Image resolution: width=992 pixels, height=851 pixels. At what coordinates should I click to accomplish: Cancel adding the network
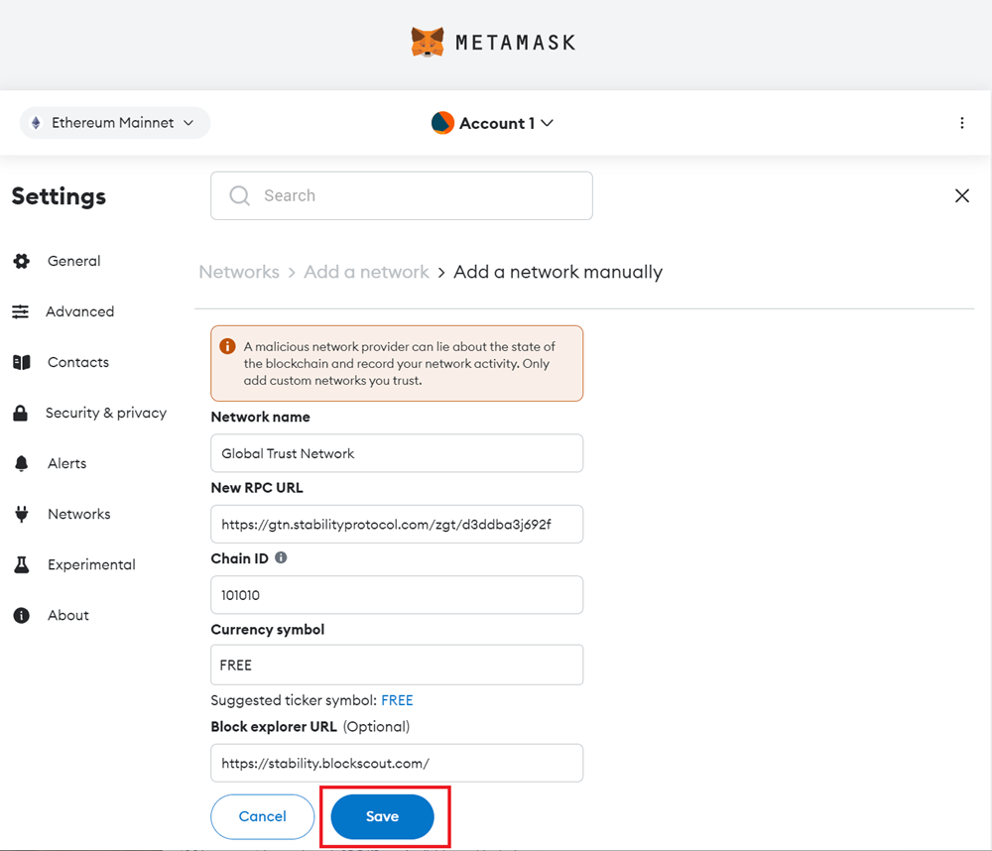coord(262,816)
